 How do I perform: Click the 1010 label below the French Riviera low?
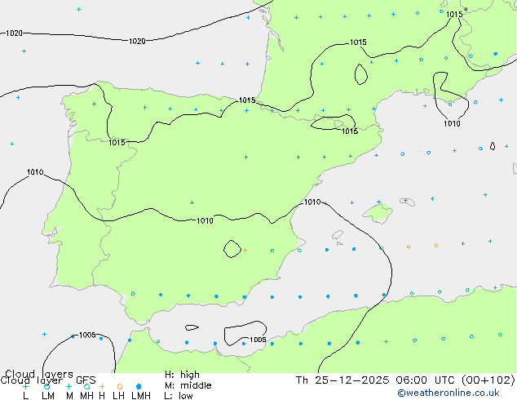point(452,123)
